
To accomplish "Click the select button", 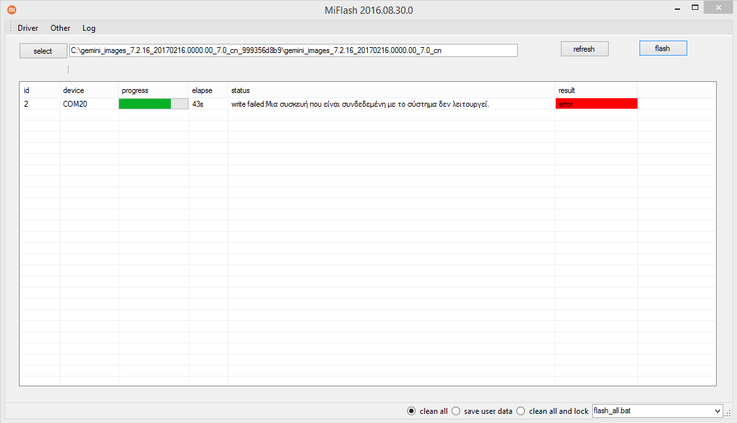I will [43, 51].
